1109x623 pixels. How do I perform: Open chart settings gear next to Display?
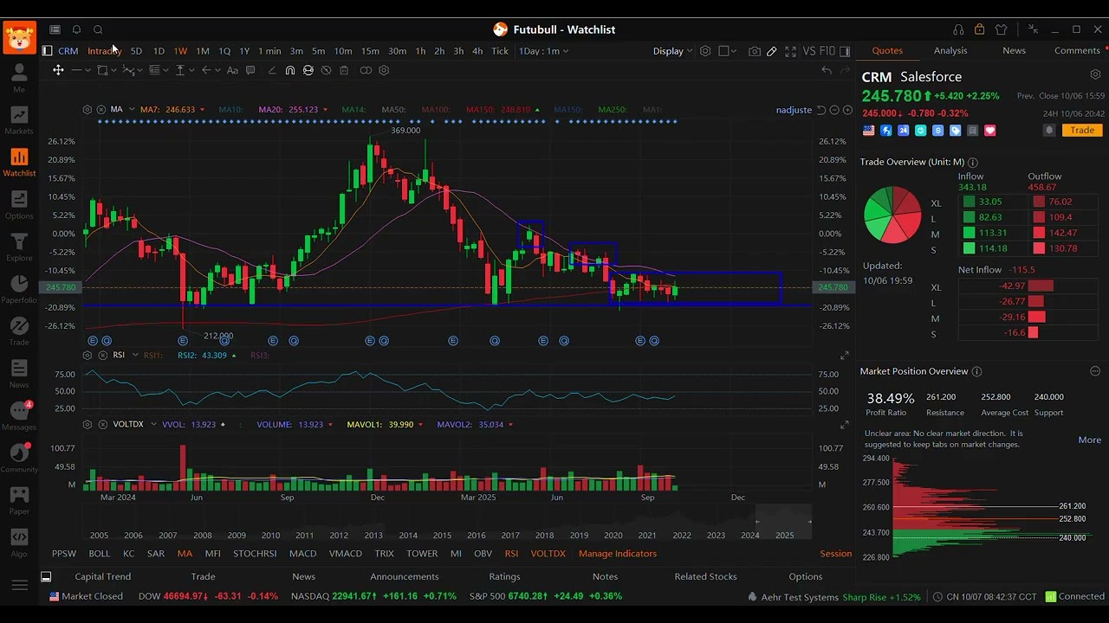pyautogui.click(x=705, y=51)
